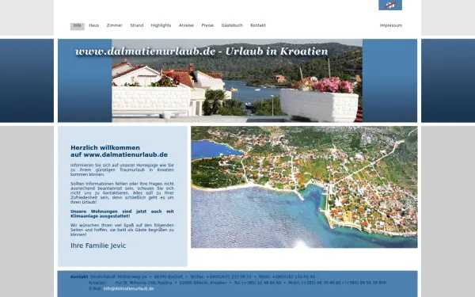
Task: Go to the Anreise page
Action: pyautogui.click(x=186, y=25)
